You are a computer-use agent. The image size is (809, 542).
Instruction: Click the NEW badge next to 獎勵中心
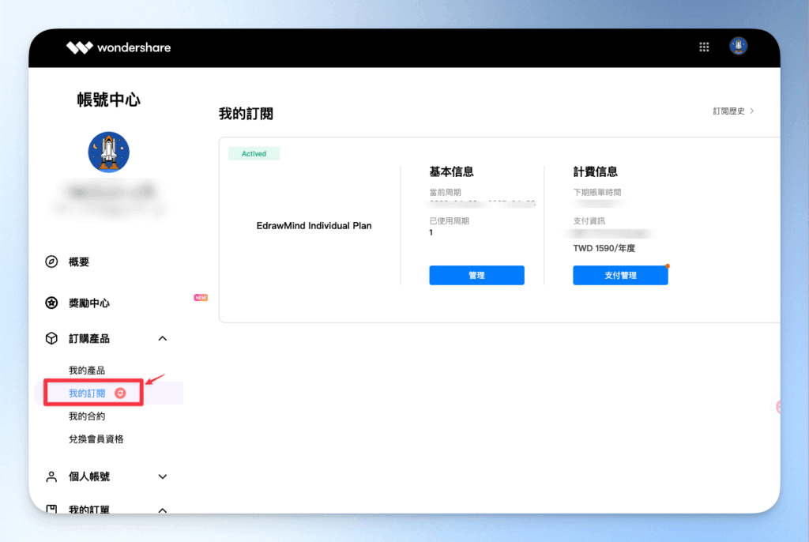[201, 297]
